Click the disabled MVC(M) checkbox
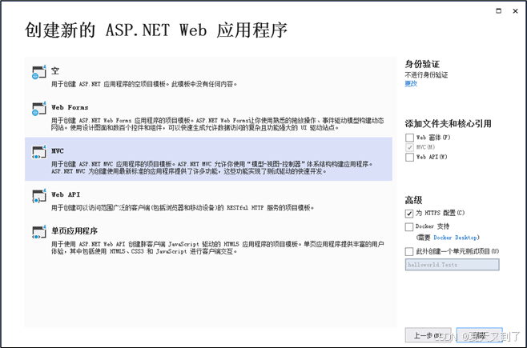The height and width of the screenshot is (348, 527). click(409, 147)
